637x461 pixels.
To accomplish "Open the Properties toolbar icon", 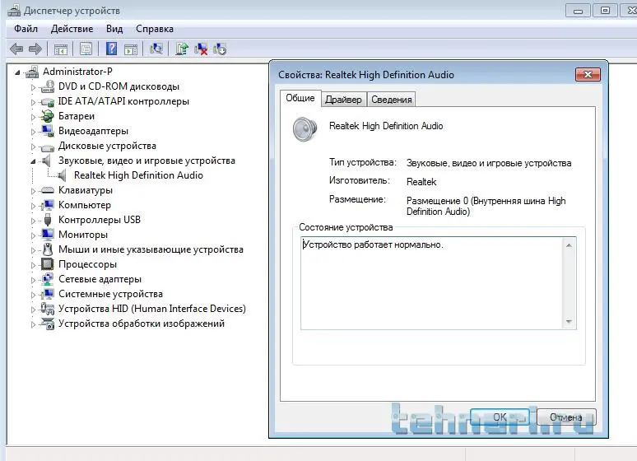I will pos(86,49).
